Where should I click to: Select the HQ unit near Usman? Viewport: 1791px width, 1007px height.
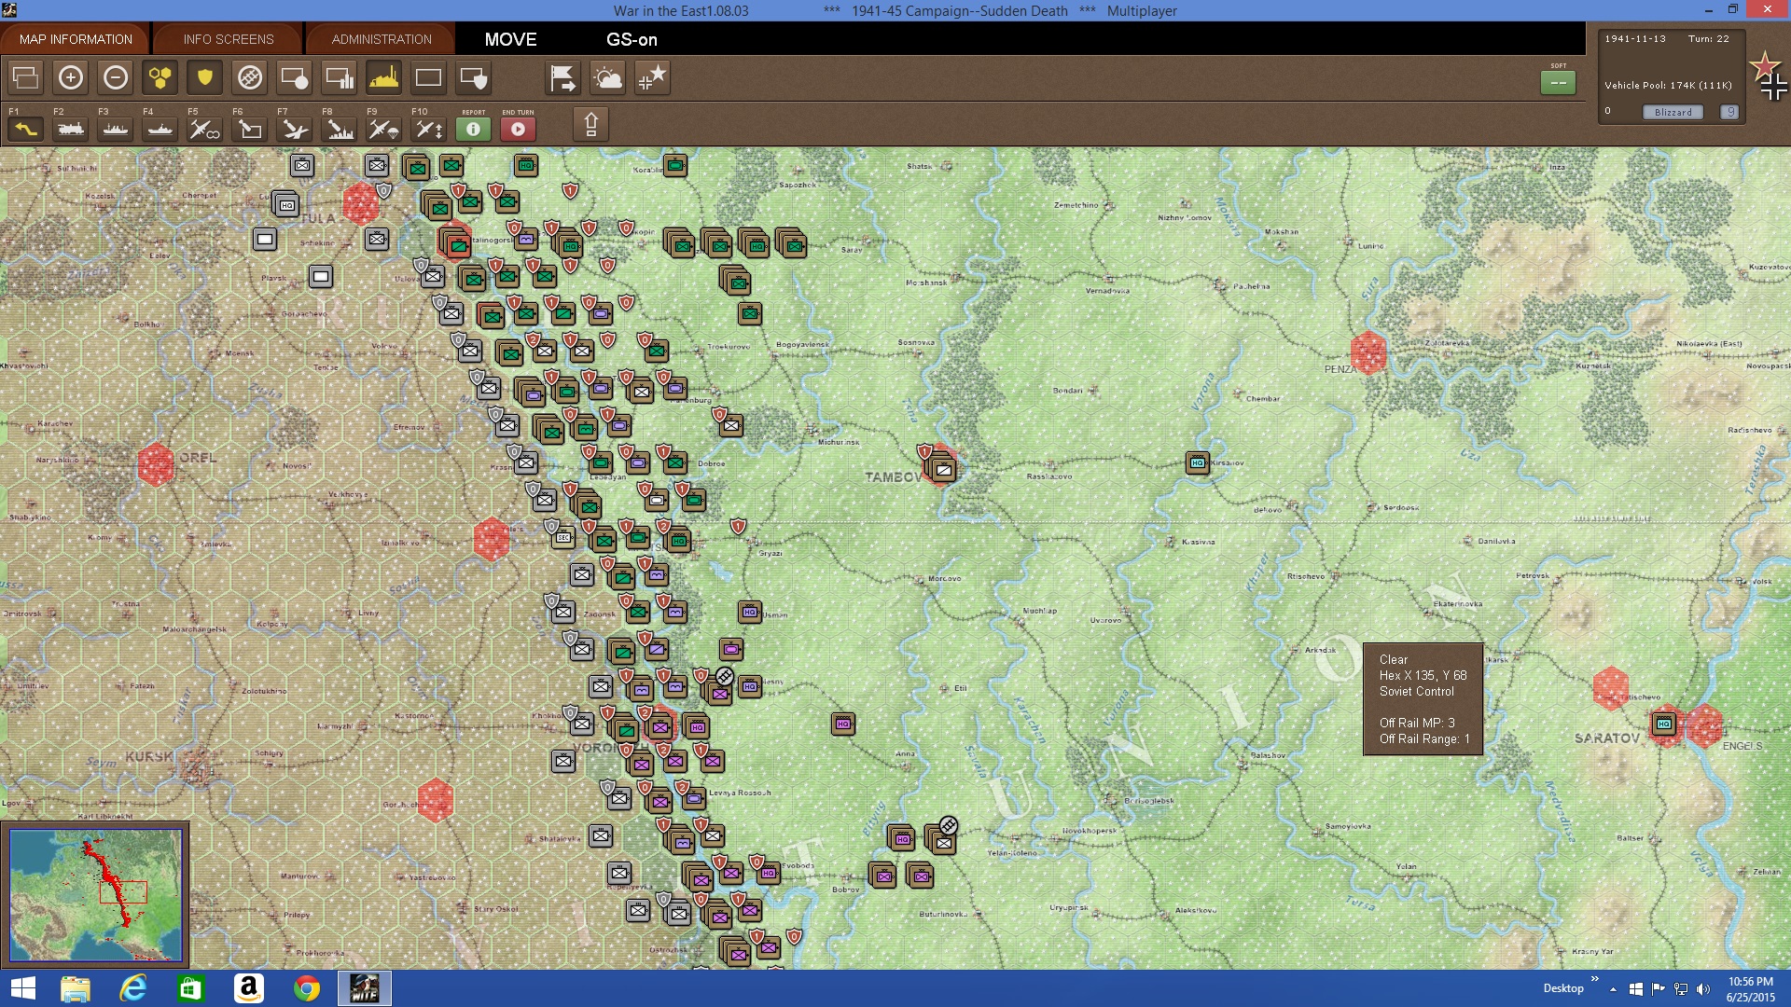[749, 612]
